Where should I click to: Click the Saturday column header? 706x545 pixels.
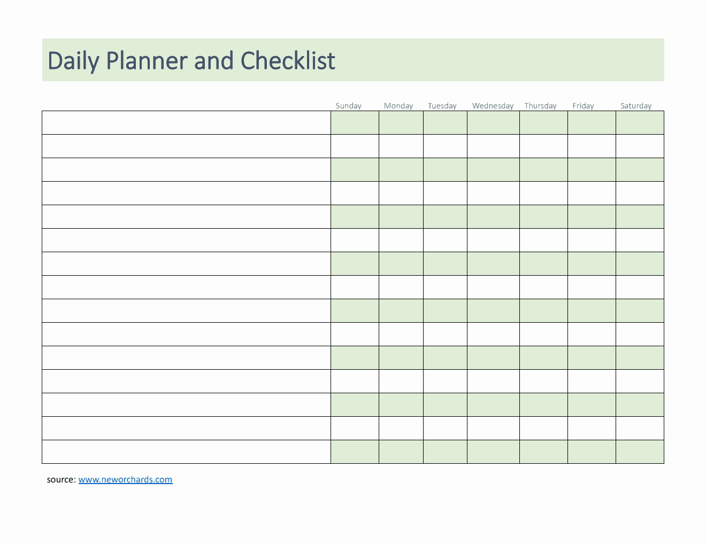coord(636,106)
